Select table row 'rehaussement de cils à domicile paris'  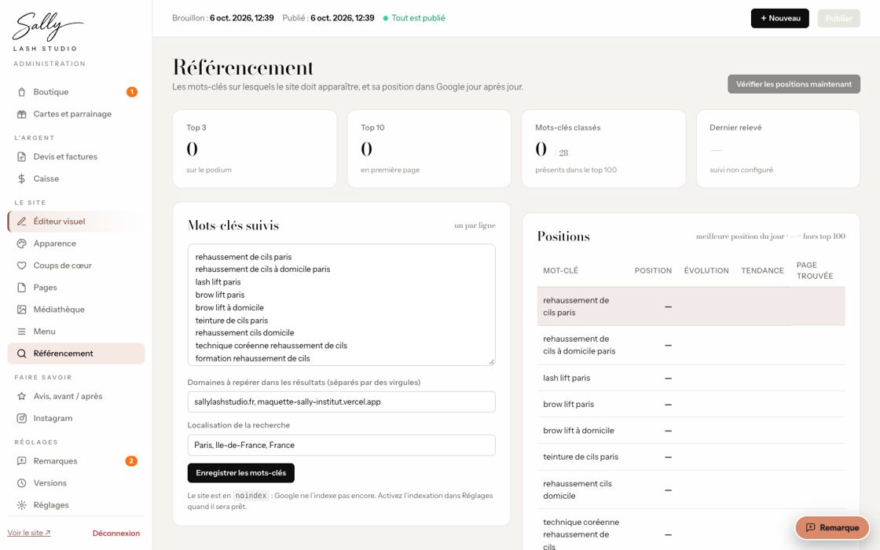coord(691,345)
